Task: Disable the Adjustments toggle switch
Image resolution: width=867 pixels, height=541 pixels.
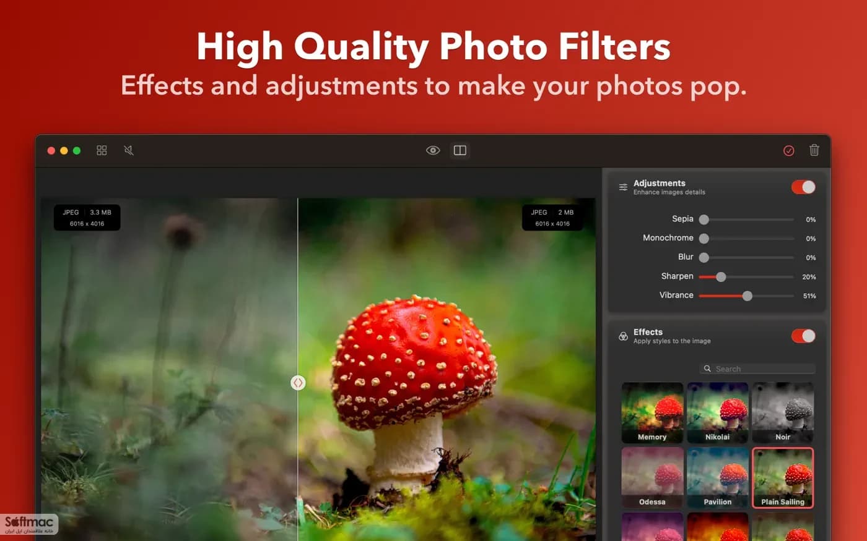Action: point(803,187)
